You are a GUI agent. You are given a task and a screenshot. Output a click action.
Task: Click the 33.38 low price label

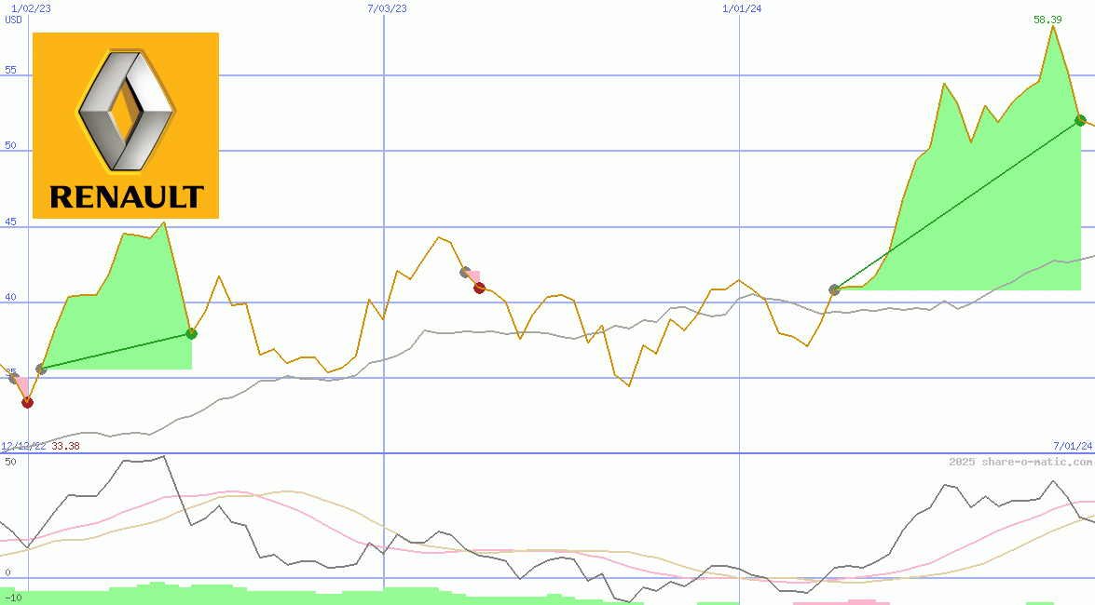65,447
